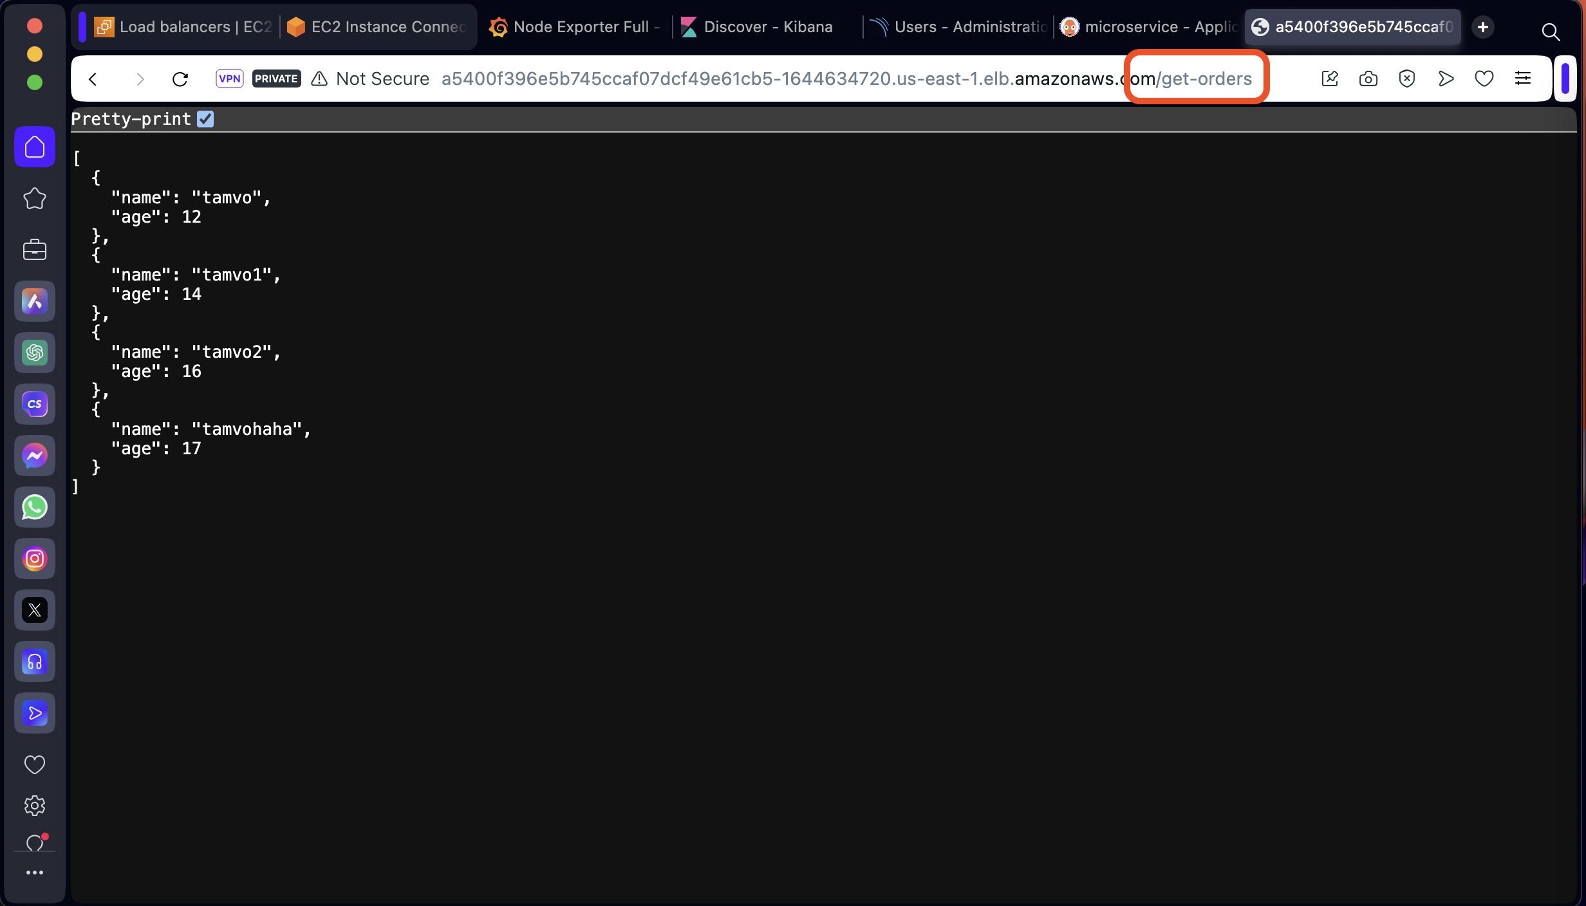The image size is (1586, 906).
Task: Click the ad blocker shield icon
Action: click(x=1406, y=79)
